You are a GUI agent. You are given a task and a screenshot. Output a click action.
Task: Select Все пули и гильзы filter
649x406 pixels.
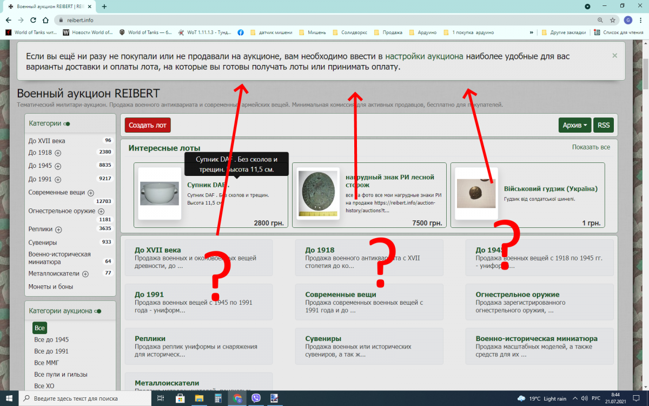[x=61, y=375]
